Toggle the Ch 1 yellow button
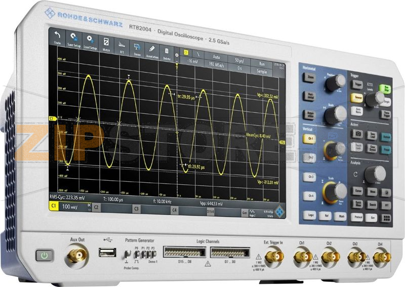Image resolution: width=405 pixels, height=287 pixels. (310, 139)
